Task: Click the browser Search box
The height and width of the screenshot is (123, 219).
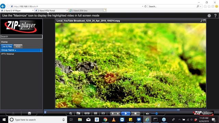Action: tap(172, 6)
